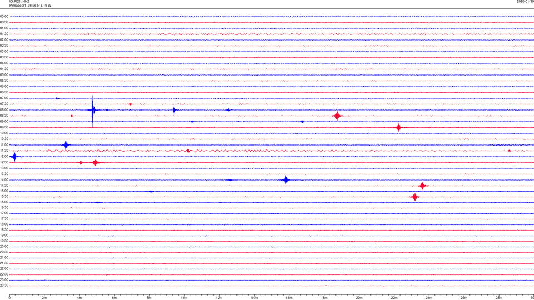Viewport: 534px width, 300px height.
Task: Click the 10m axis tick label
Action: 184,298
